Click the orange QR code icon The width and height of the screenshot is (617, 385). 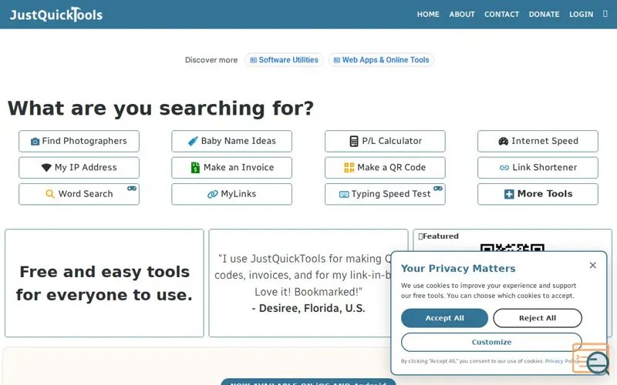[349, 168]
